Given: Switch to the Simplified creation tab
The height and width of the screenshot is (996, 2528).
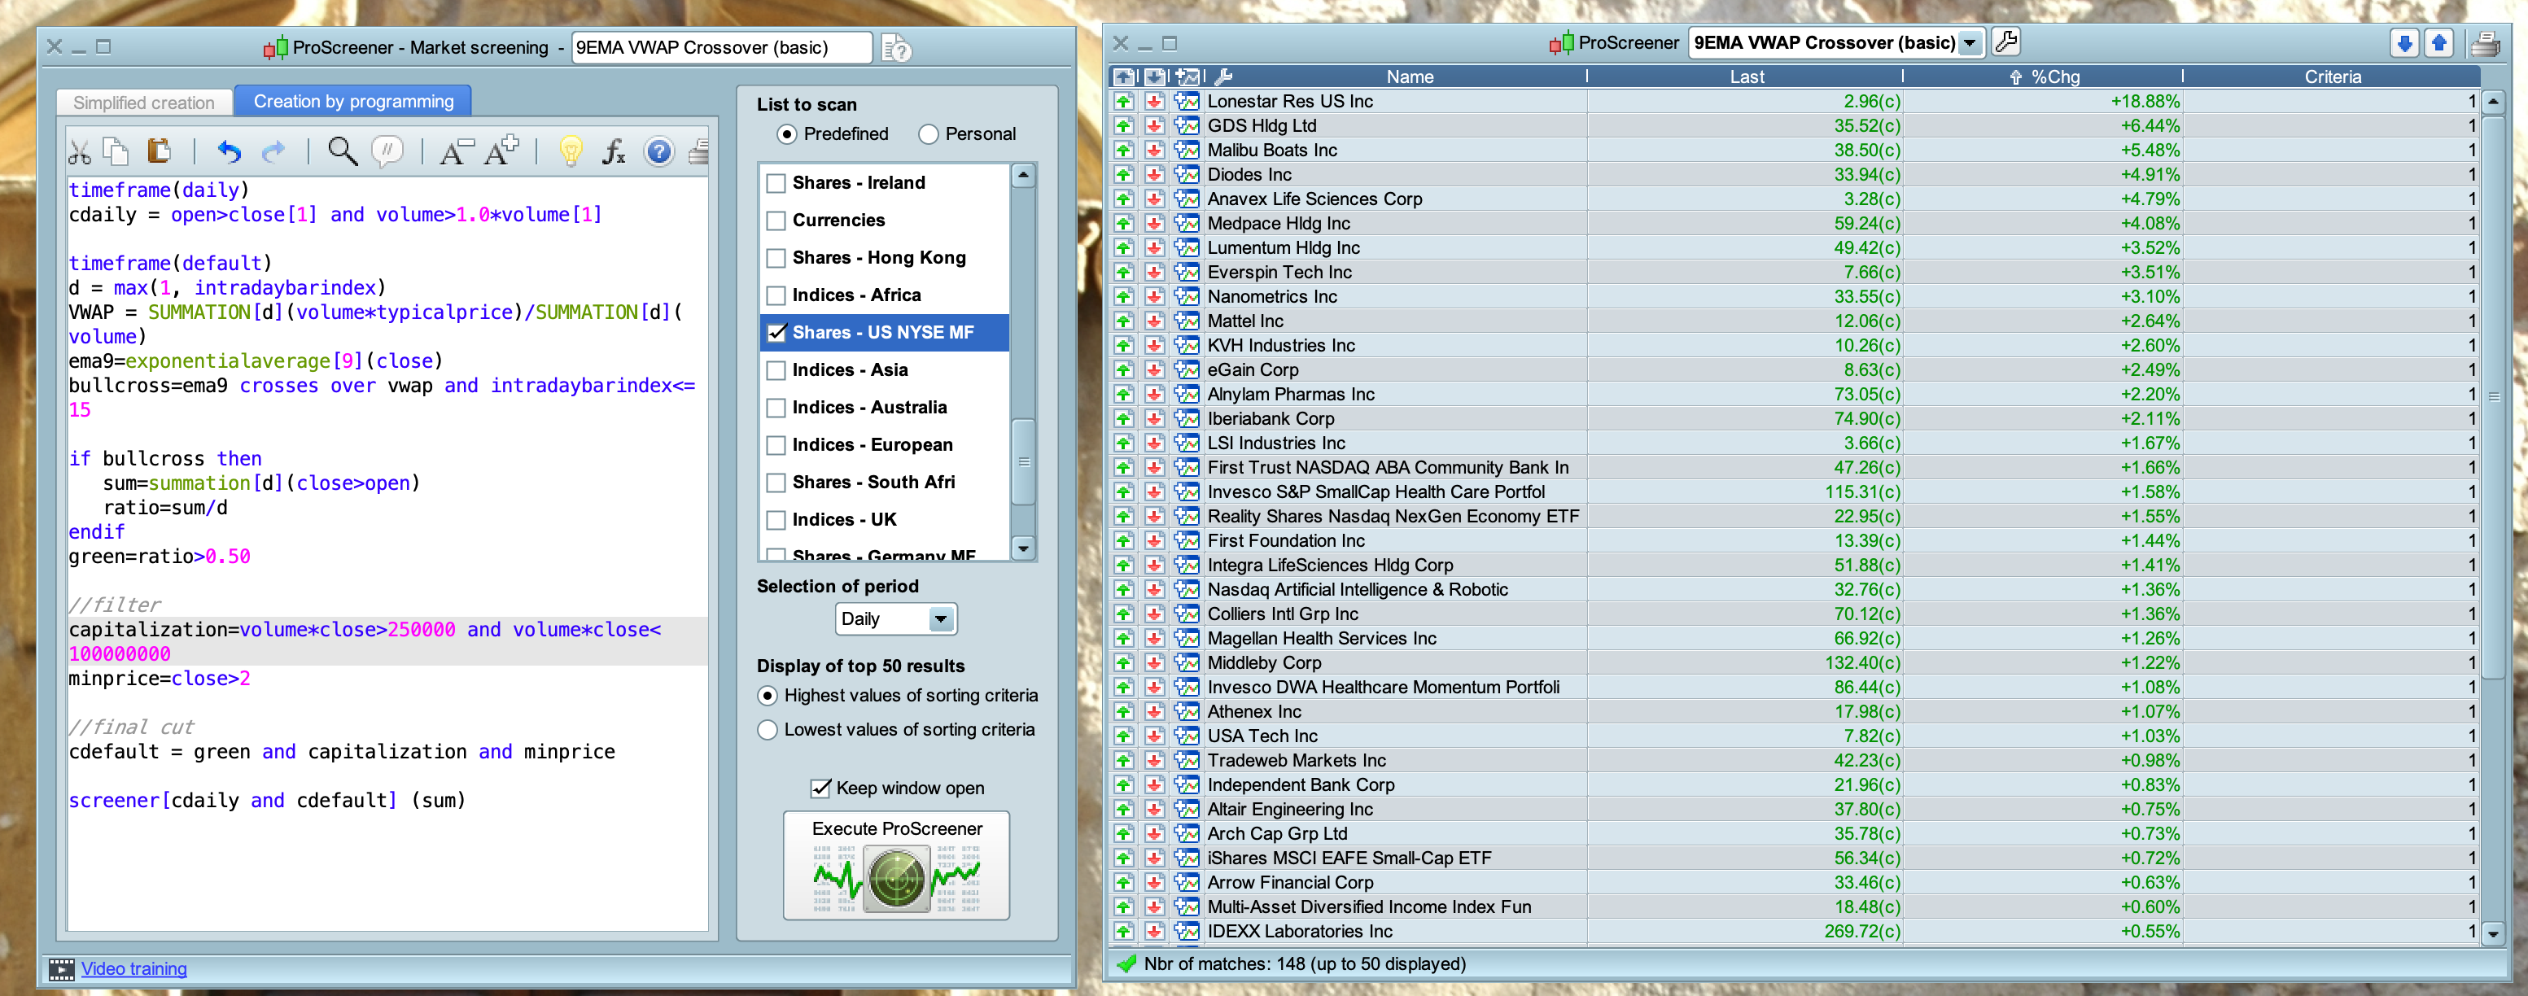Looking at the screenshot, I should (x=143, y=102).
